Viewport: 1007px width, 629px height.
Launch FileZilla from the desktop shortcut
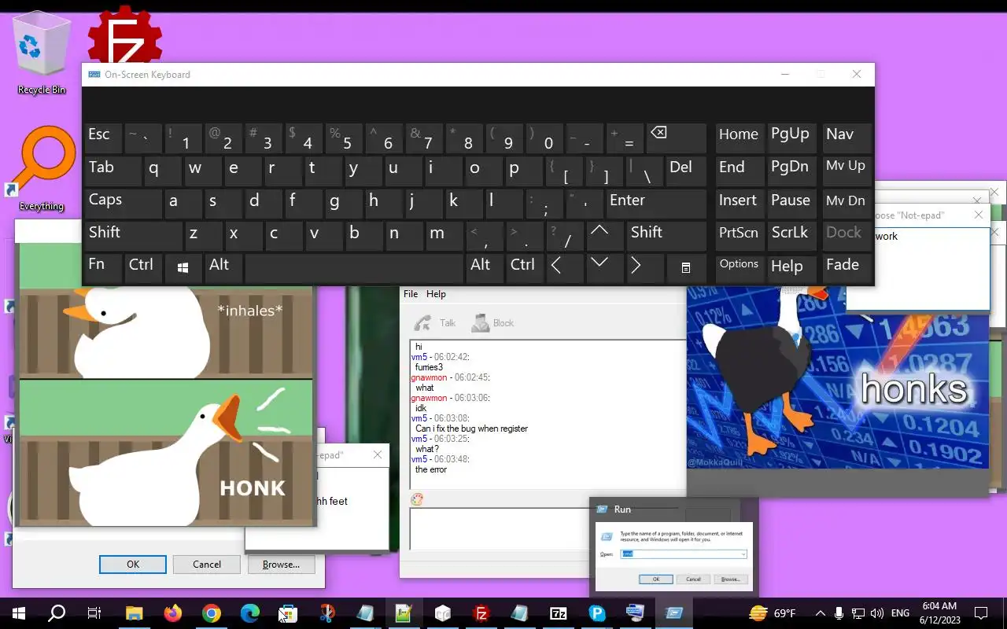click(124, 37)
